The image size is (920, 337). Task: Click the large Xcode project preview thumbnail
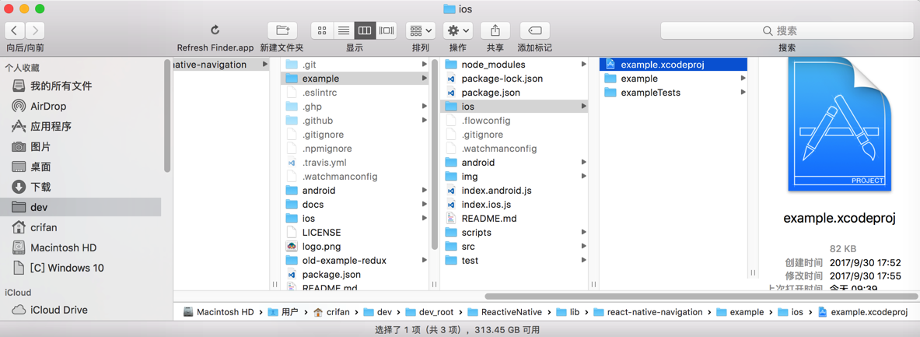point(840,125)
